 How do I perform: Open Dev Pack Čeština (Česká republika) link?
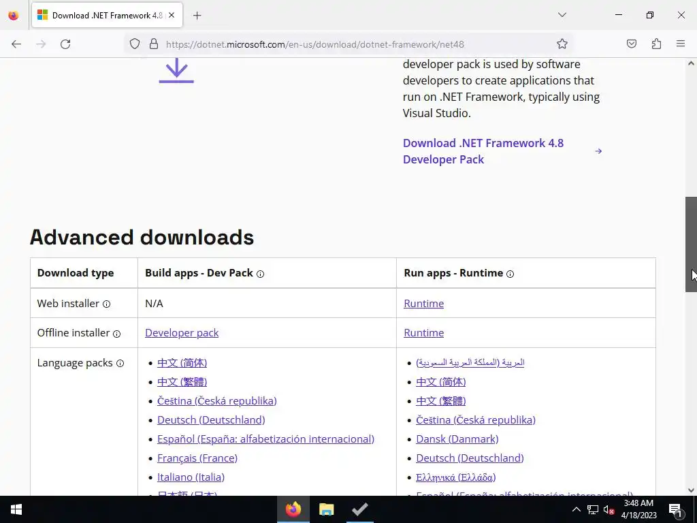point(217,400)
